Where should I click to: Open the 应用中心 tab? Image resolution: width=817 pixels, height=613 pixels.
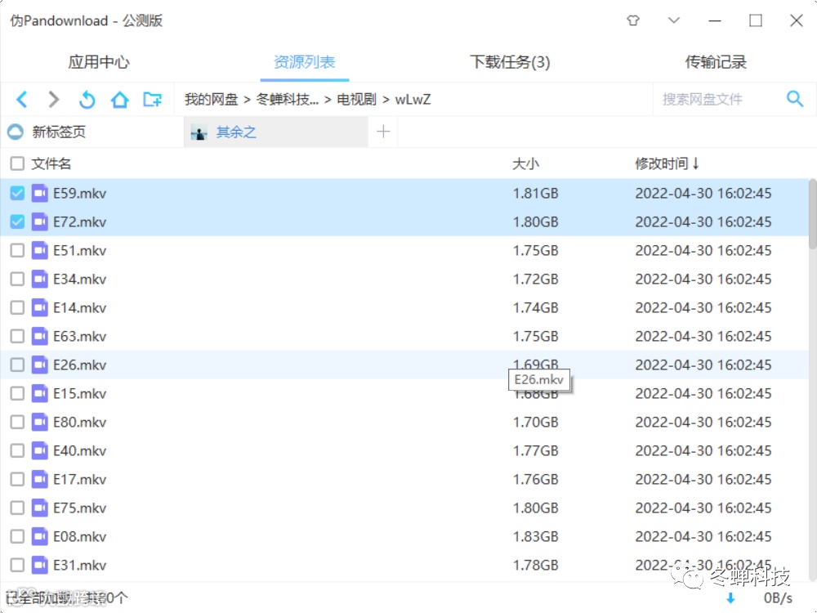[99, 62]
